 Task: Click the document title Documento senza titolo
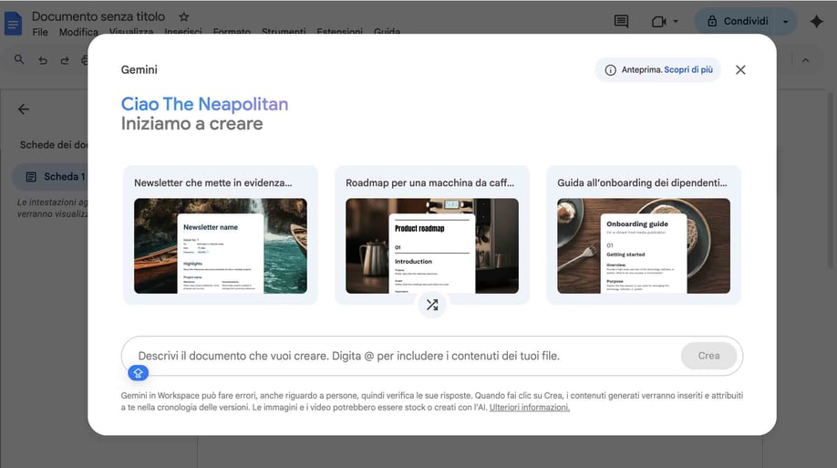coord(98,16)
